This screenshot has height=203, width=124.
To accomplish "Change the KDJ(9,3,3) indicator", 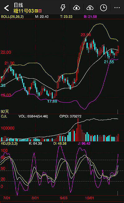I will [9, 143].
